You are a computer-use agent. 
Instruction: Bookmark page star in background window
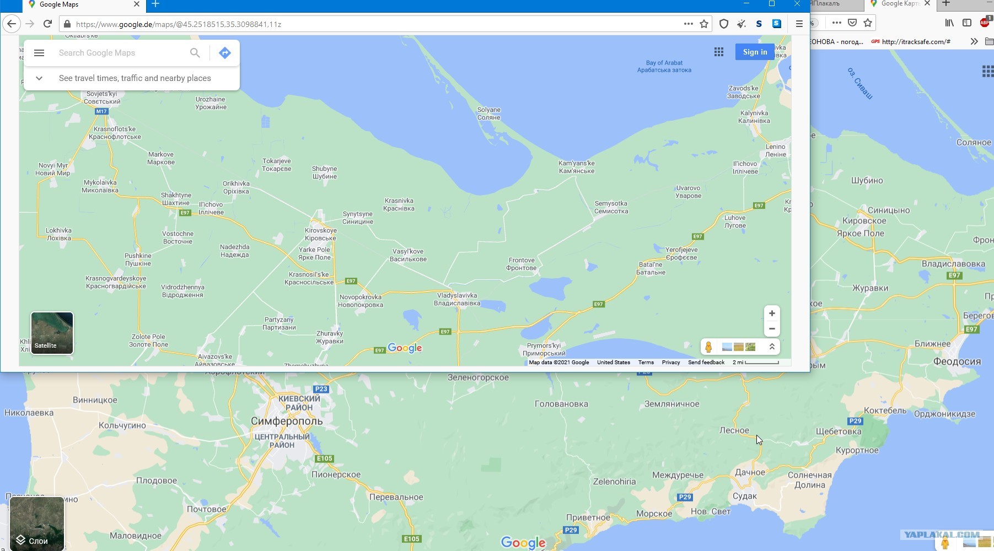tap(868, 23)
